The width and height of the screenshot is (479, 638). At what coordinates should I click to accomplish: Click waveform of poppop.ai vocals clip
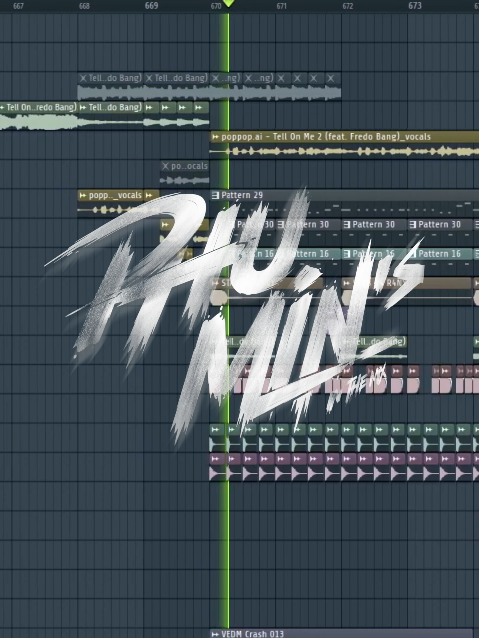coord(344,151)
